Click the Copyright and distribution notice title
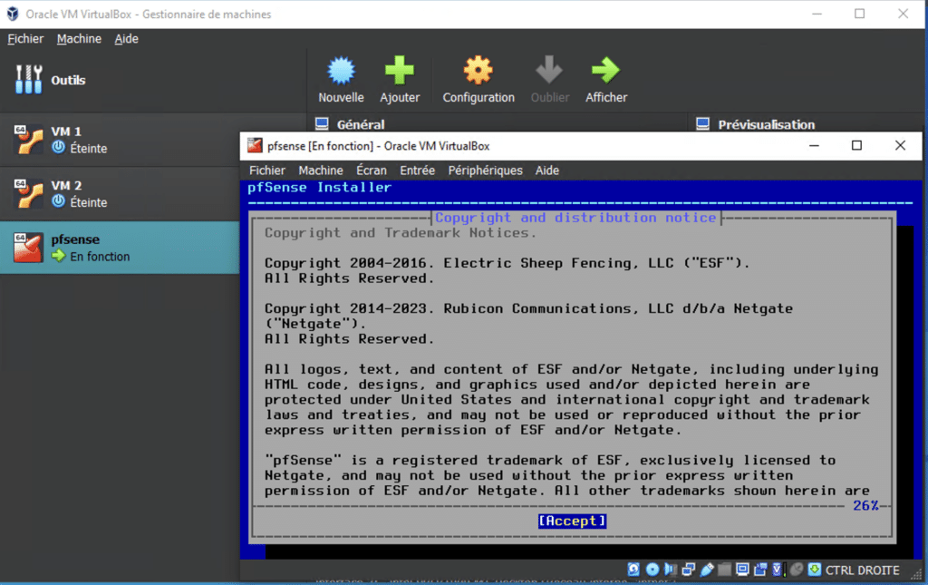928x585 pixels. click(x=575, y=218)
